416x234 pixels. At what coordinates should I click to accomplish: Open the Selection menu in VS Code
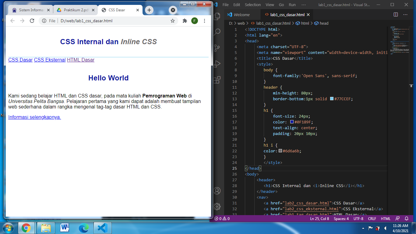pos(253,5)
